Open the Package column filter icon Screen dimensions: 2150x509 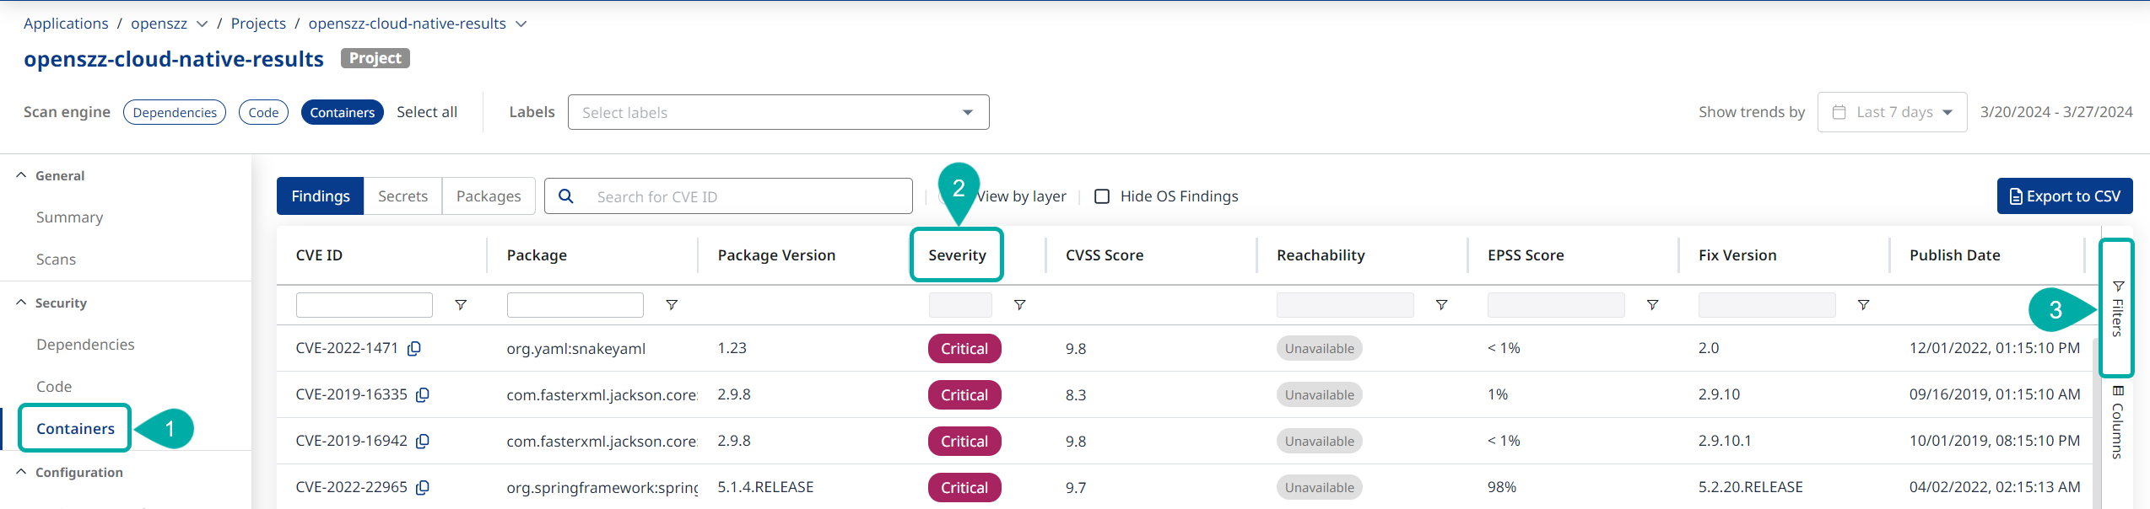tap(672, 305)
